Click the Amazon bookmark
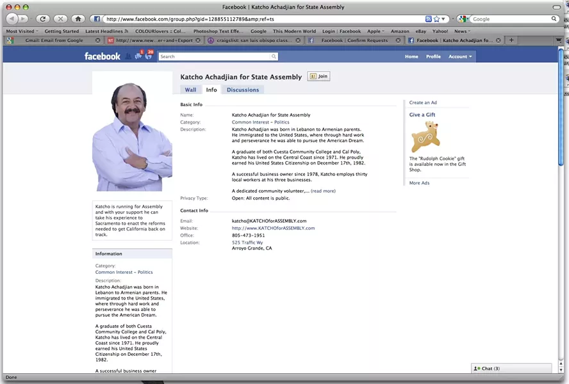The width and height of the screenshot is (569, 384). coord(400,31)
